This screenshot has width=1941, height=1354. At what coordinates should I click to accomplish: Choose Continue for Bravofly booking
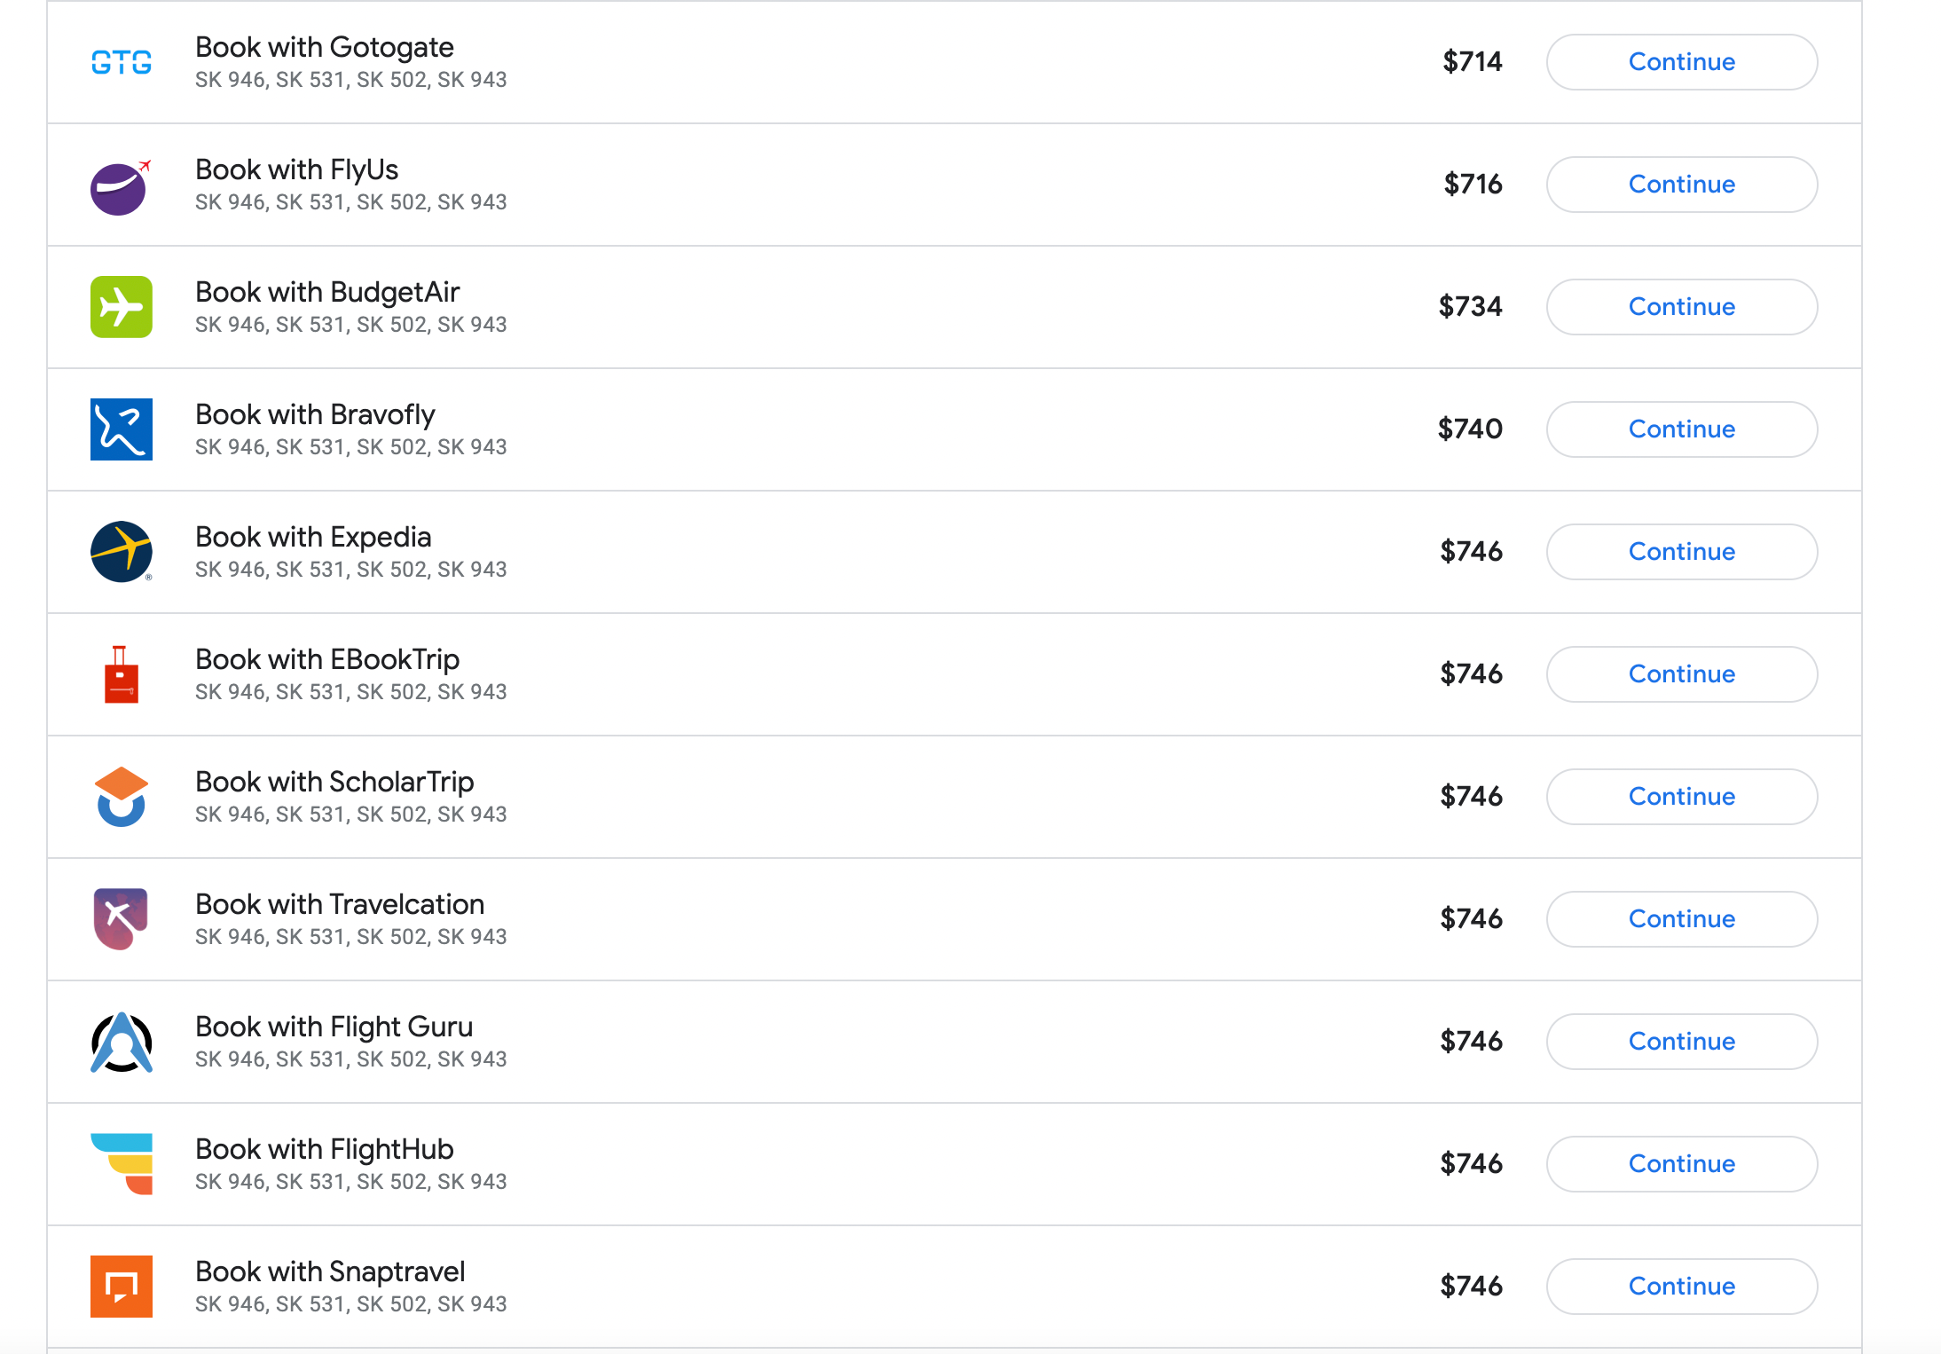point(1681,429)
